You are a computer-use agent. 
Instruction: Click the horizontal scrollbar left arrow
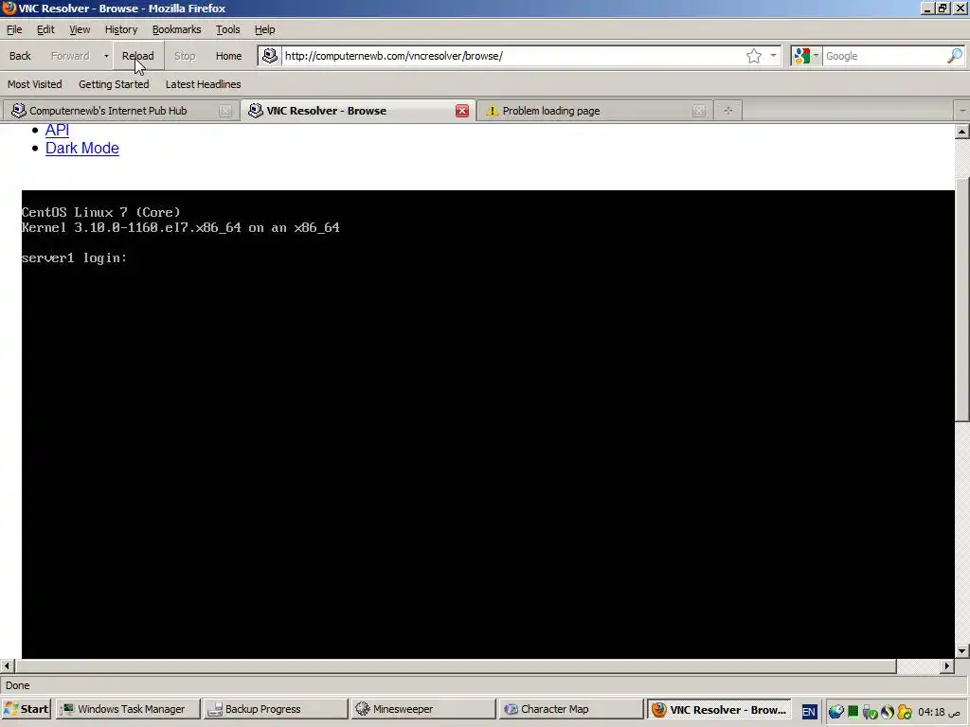(7, 665)
